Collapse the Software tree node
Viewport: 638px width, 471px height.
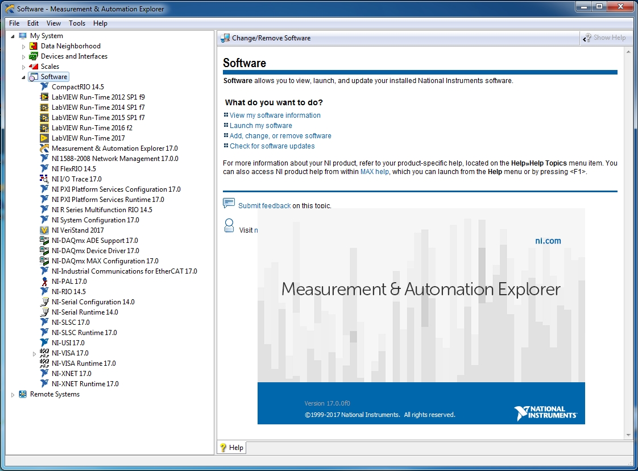(x=24, y=77)
